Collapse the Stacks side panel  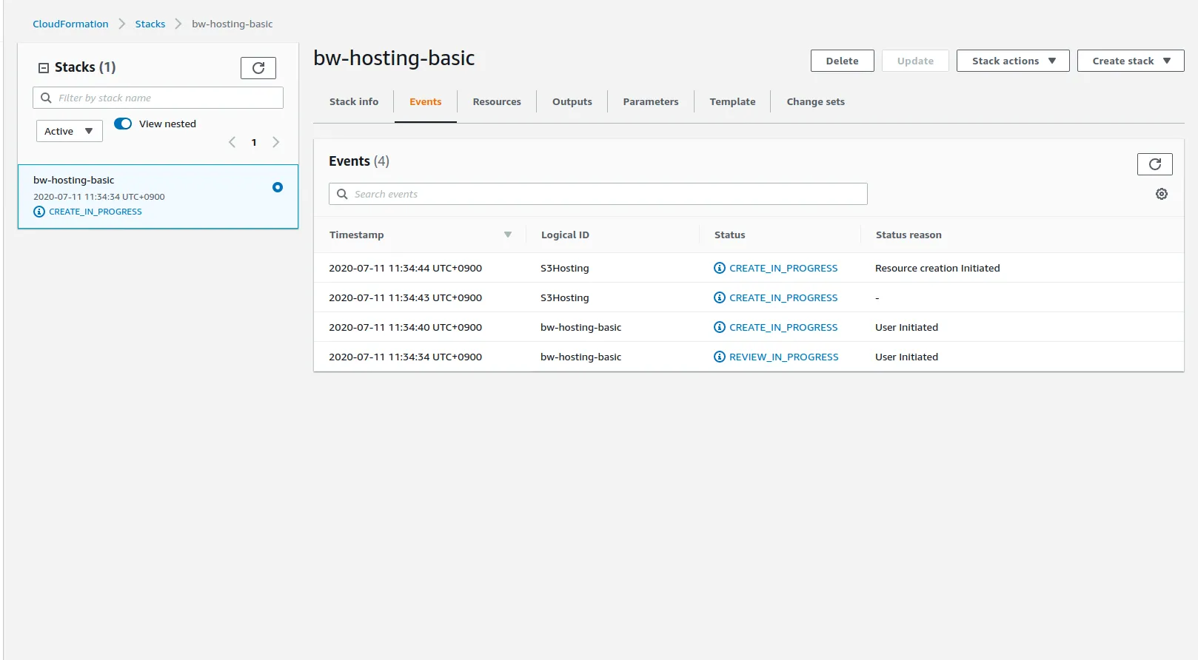[44, 67]
